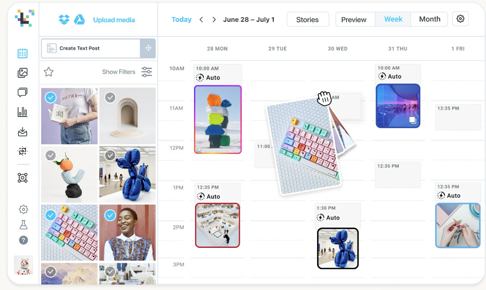Click the star favorites icon
Screen dimensions: 486x290
pos(49,72)
